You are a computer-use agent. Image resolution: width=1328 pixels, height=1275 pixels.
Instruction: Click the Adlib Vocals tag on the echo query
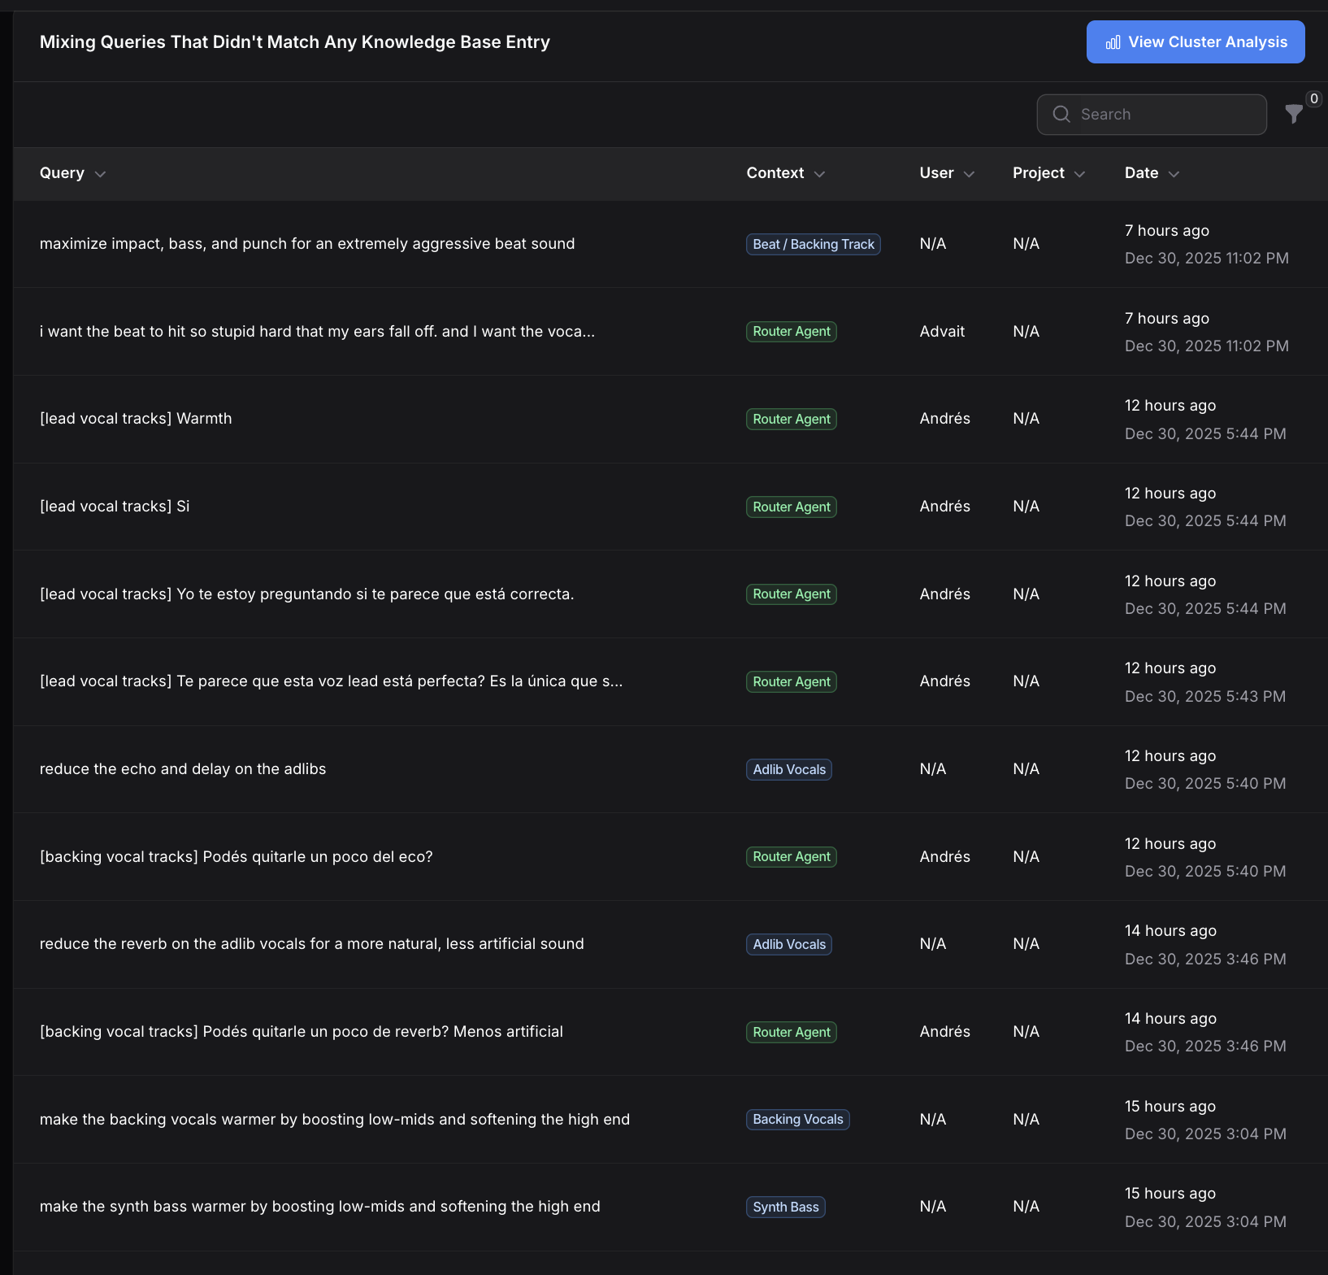coord(788,768)
